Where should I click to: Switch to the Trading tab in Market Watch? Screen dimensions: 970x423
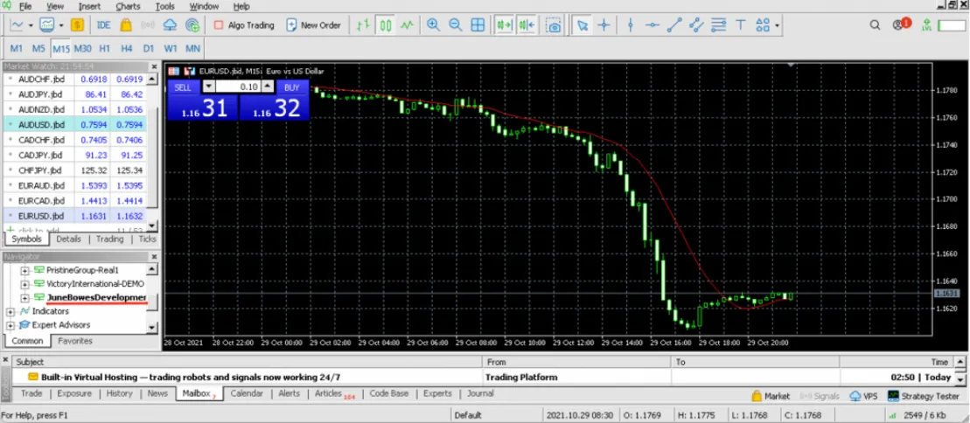[109, 239]
